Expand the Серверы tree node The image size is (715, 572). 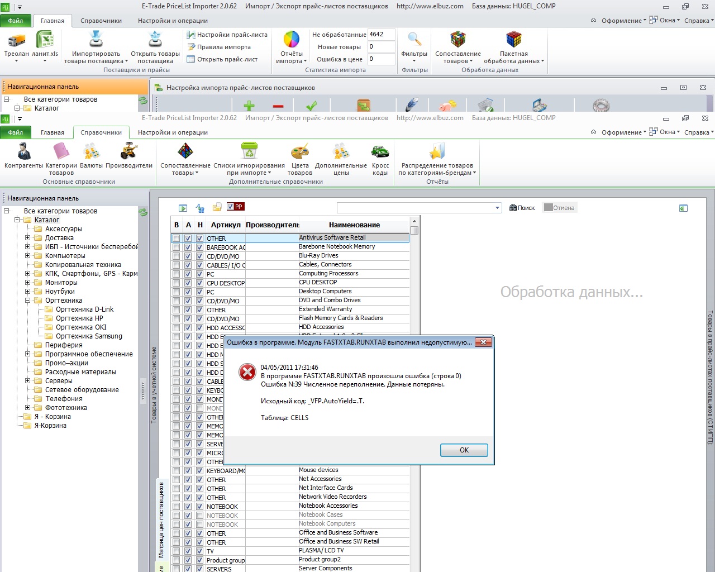pyautogui.click(x=27, y=381)
